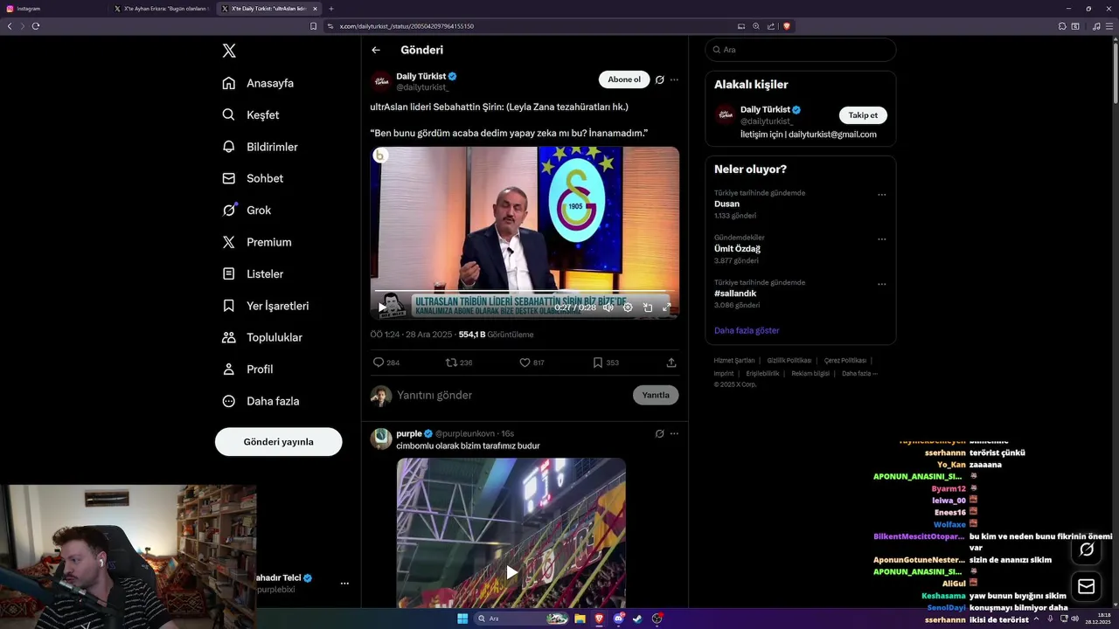Show hidden tray icons chevron
Viewport: 1119px width, 629px height.
[1037, 619]
